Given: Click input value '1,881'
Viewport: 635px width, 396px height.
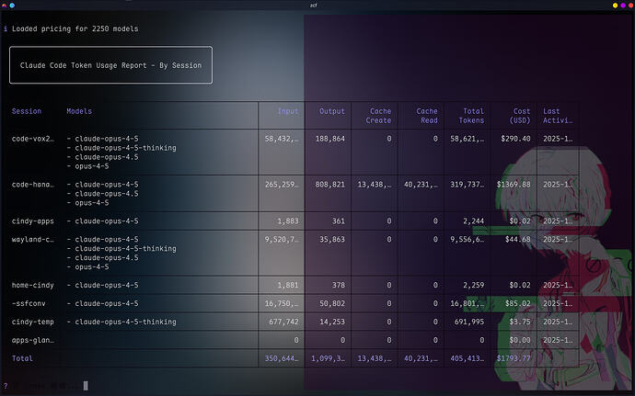Looking at the screenshot, I should [288, 285].
